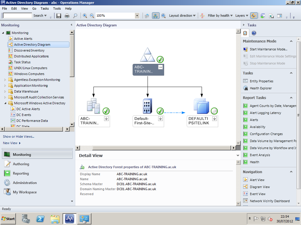Image resolution: width=301 pixels, height=225 pixels.
Task: Expand the Data Warehouse folder
Action: 5,91
